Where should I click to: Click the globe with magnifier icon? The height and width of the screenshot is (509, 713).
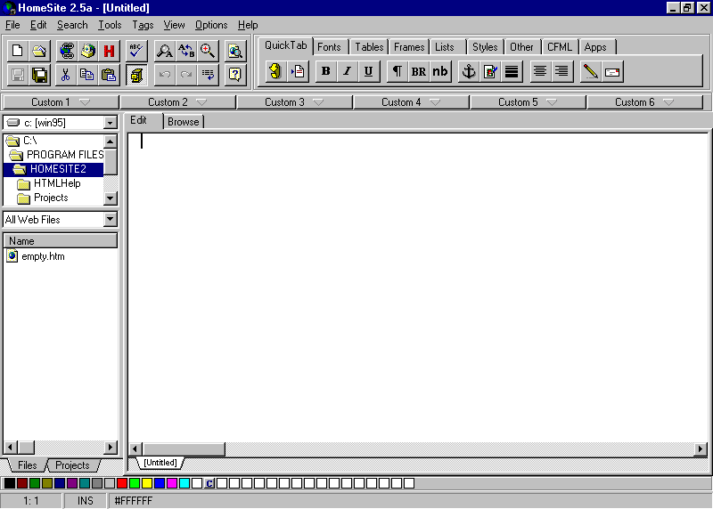click(x=235, y=51)
